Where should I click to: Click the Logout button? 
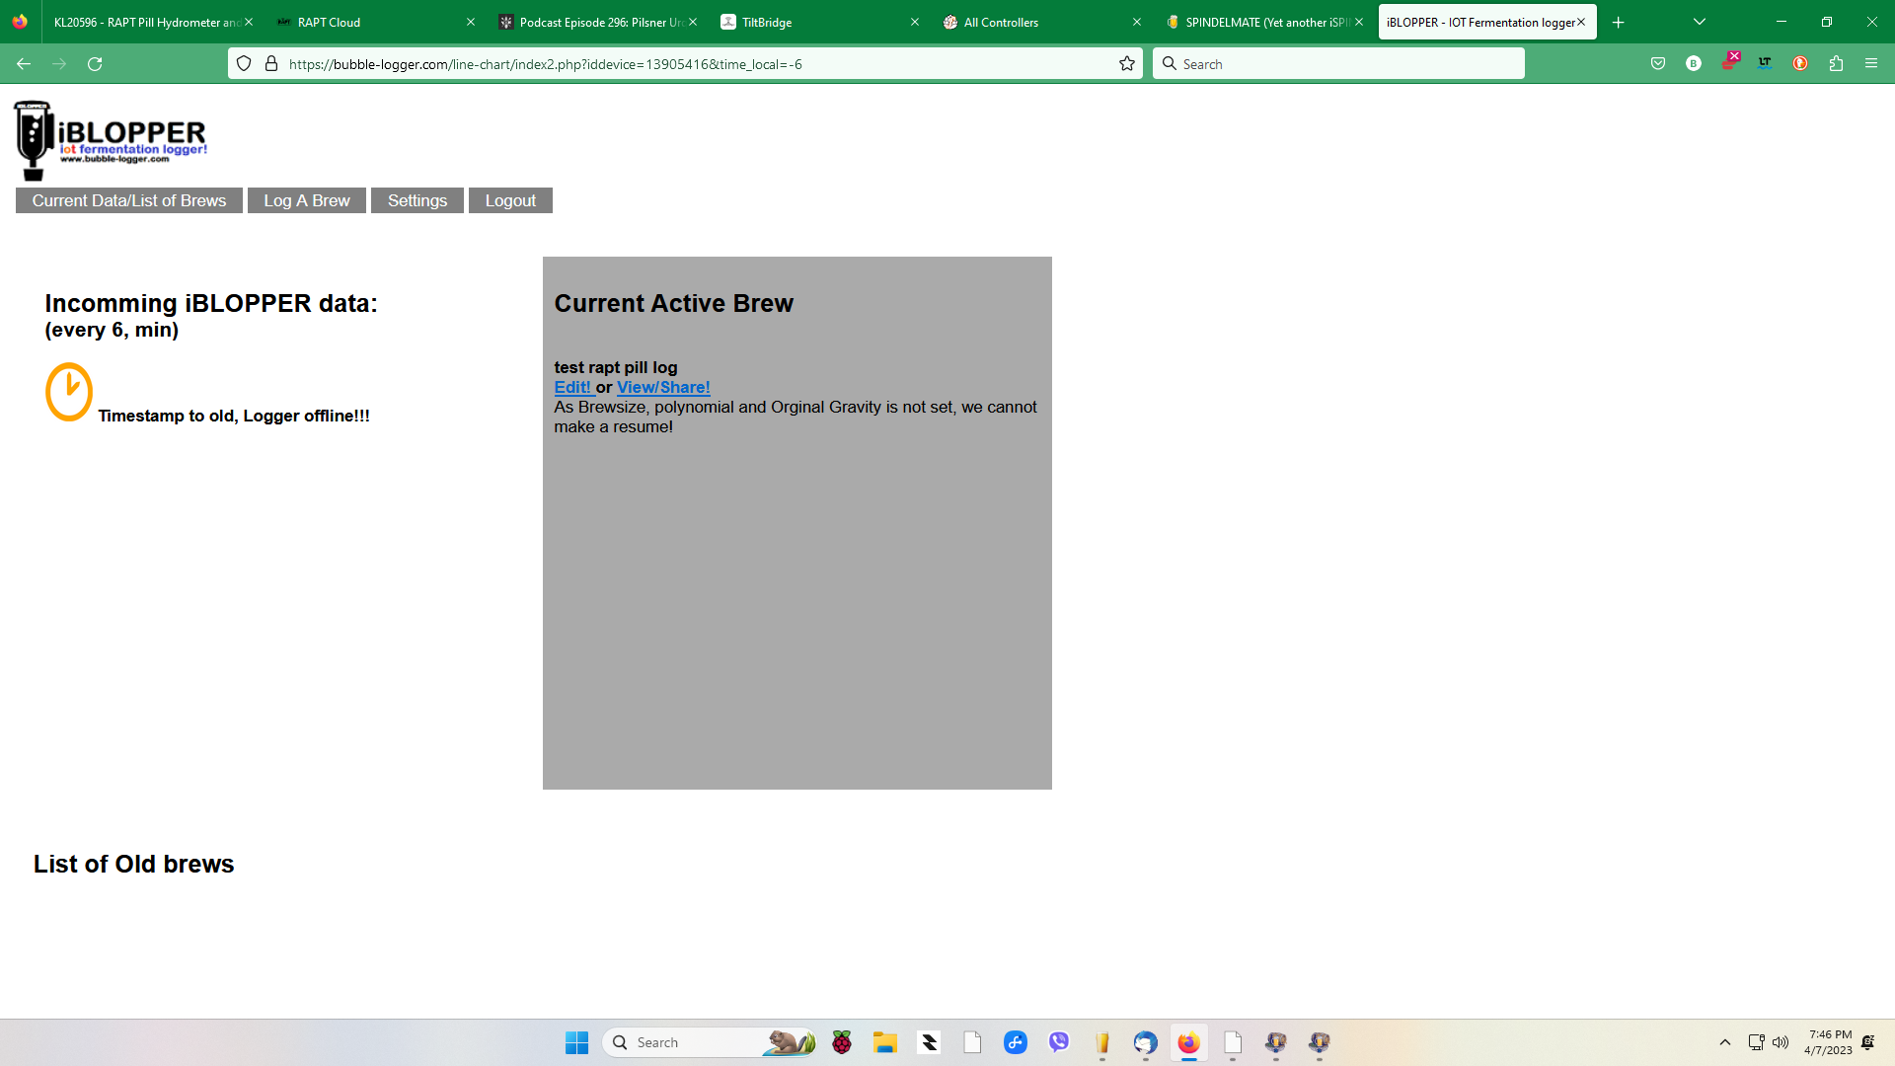(510, 200)
